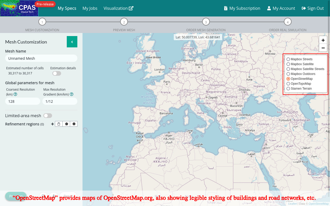Edit Coarsest Resolution value 128
The image size is (330, 206).
point(23,101)
